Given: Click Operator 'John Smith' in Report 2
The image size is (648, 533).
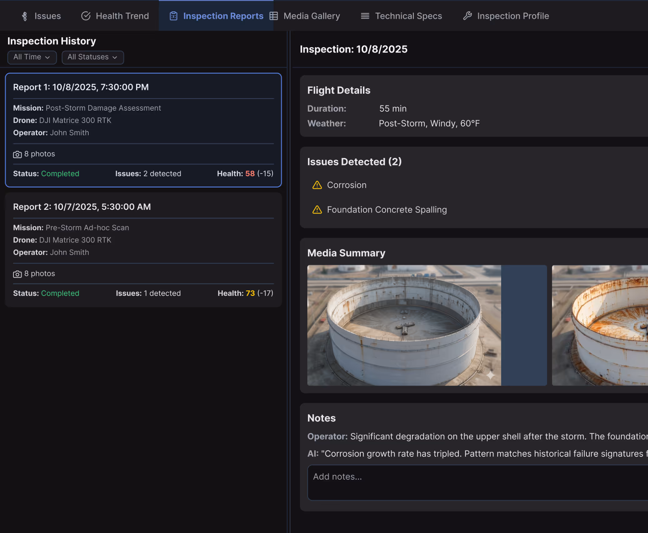Looking at the screenshot, I should coord(69,252).
